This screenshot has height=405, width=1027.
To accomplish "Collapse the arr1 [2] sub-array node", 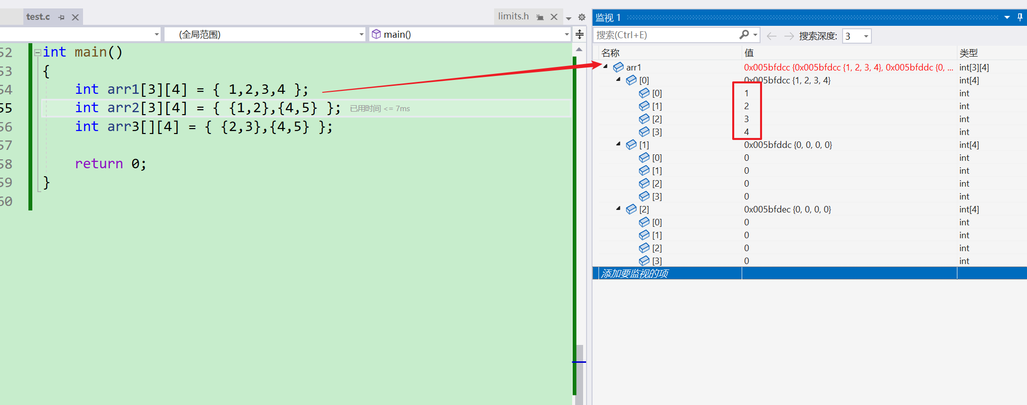I will tap(618, 208).
